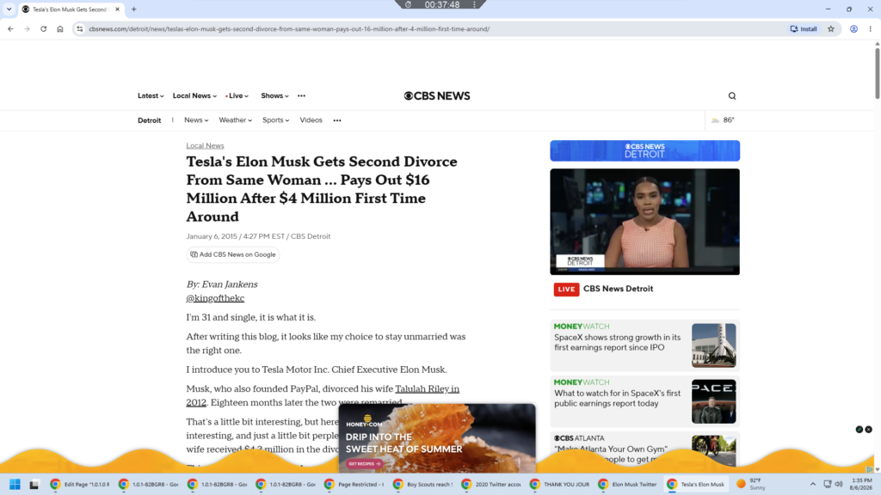Bookmark this page with the star icon
The image size is (881, 495).
[x=831, y=28]
